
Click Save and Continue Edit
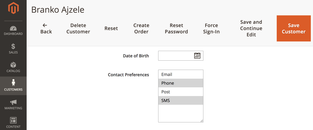(251, 29)
